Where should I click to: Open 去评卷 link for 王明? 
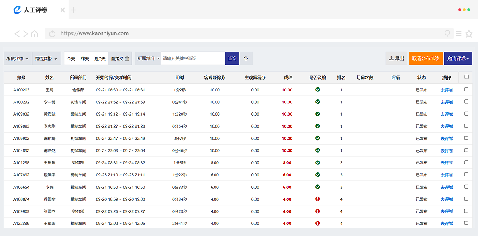[x=447, y=90]
